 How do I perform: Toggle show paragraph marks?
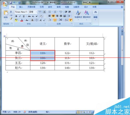click(x=70, y=20)
